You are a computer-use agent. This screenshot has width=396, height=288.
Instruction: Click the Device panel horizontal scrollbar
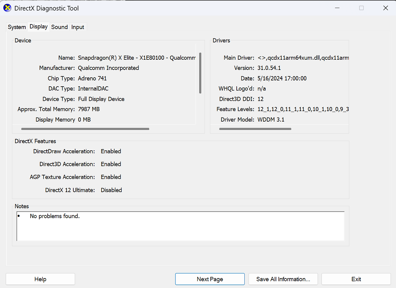click(x=85, y=129)
